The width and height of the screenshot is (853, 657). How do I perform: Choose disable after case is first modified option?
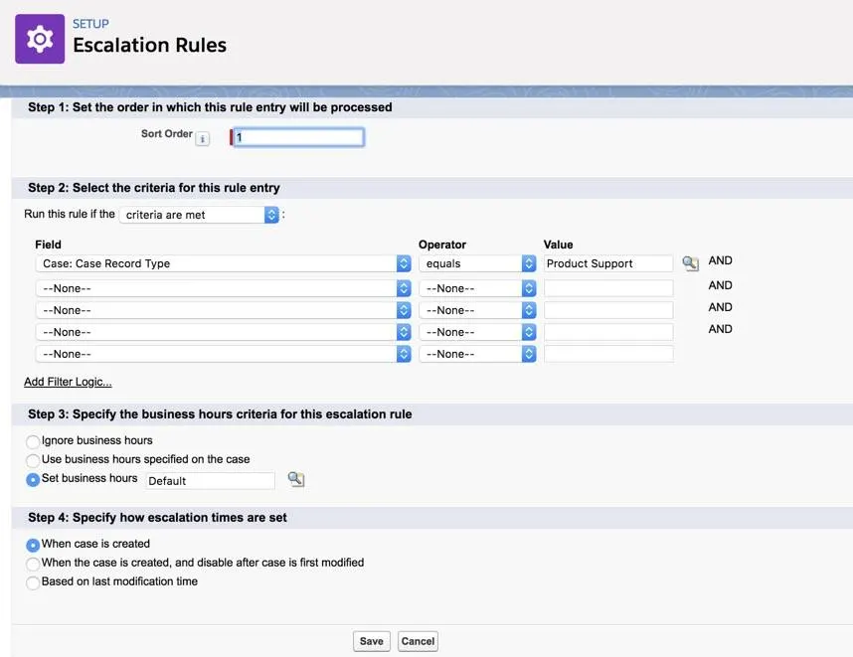[x=33, y=564]
